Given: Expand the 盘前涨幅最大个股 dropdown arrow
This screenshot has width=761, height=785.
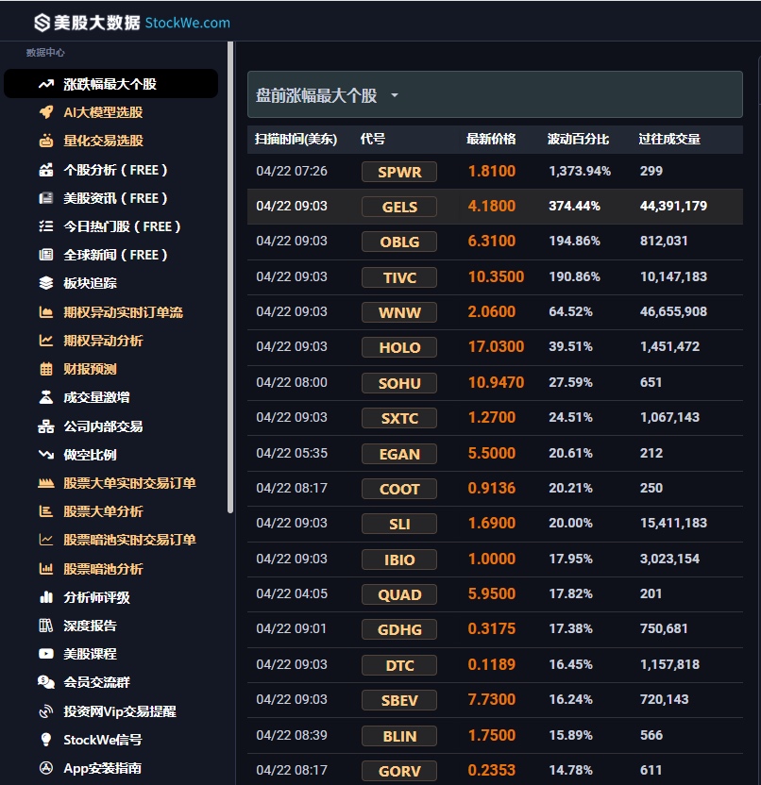Looking at the screenshot, I should (x=395, y=95).
